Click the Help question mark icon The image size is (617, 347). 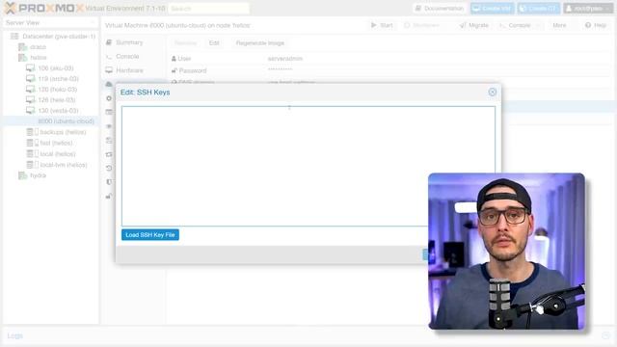[x=588, y=25]
